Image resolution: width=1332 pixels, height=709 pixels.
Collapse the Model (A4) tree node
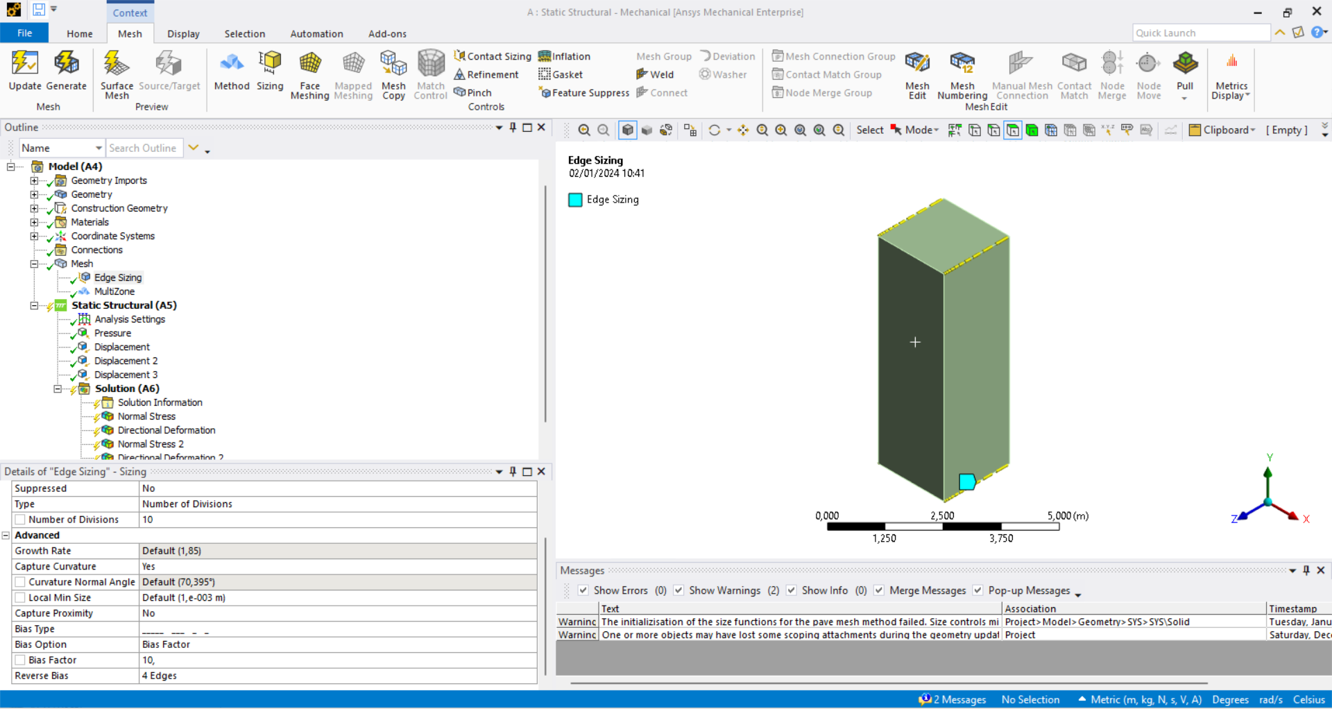coord(10,166)
